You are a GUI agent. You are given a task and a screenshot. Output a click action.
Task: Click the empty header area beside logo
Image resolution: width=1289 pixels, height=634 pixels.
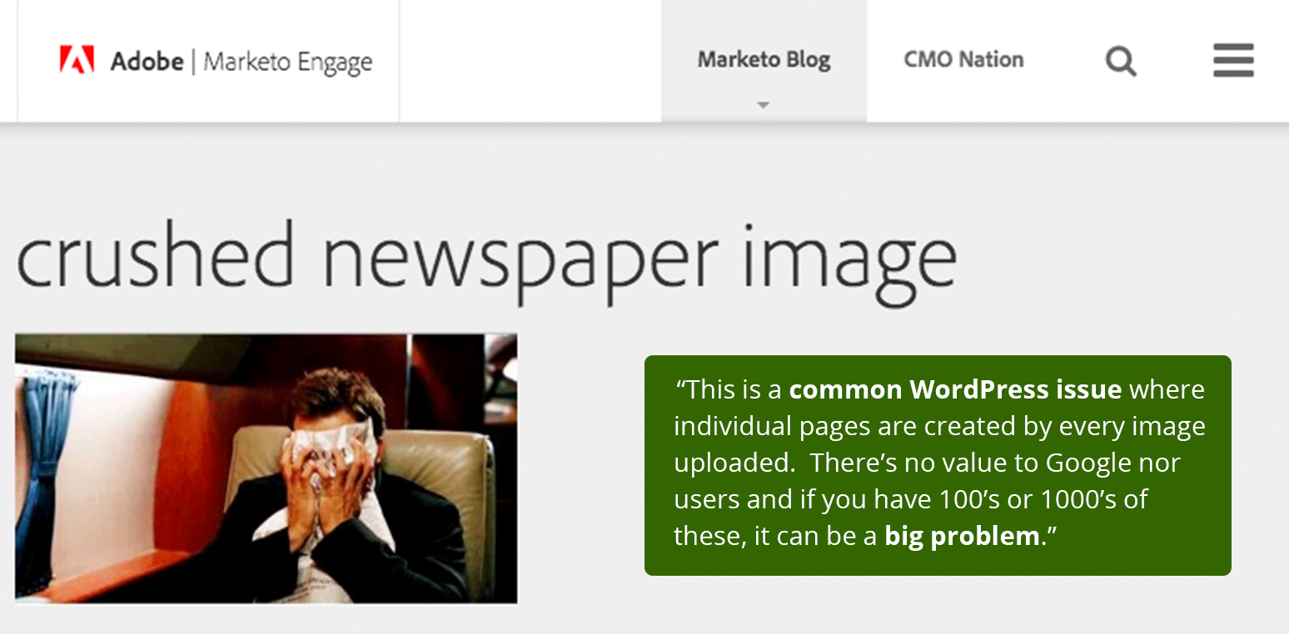click(x=530, y=61)
